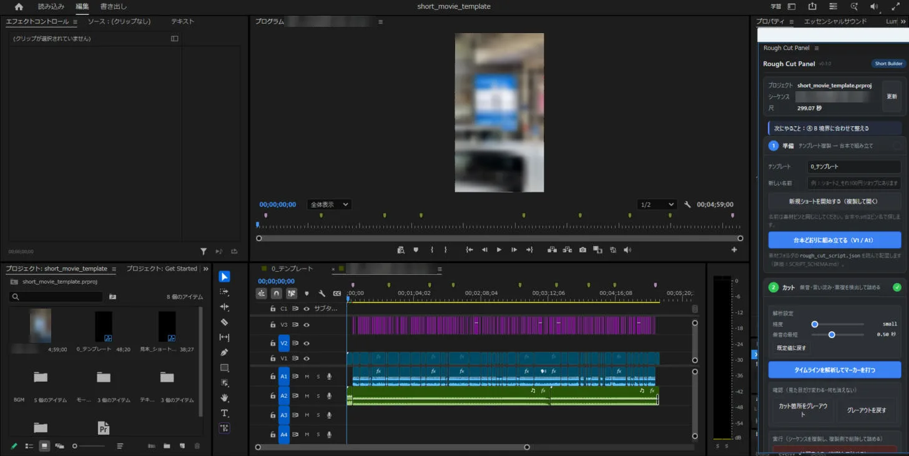
Task: Open the Rough Cut Panel menu
Action: [817, 48]
